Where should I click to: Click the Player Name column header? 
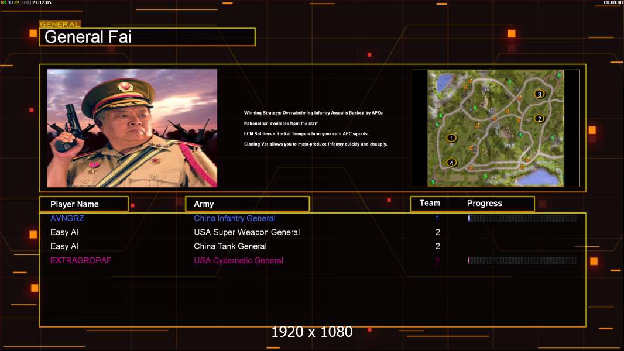coord(84,204)
